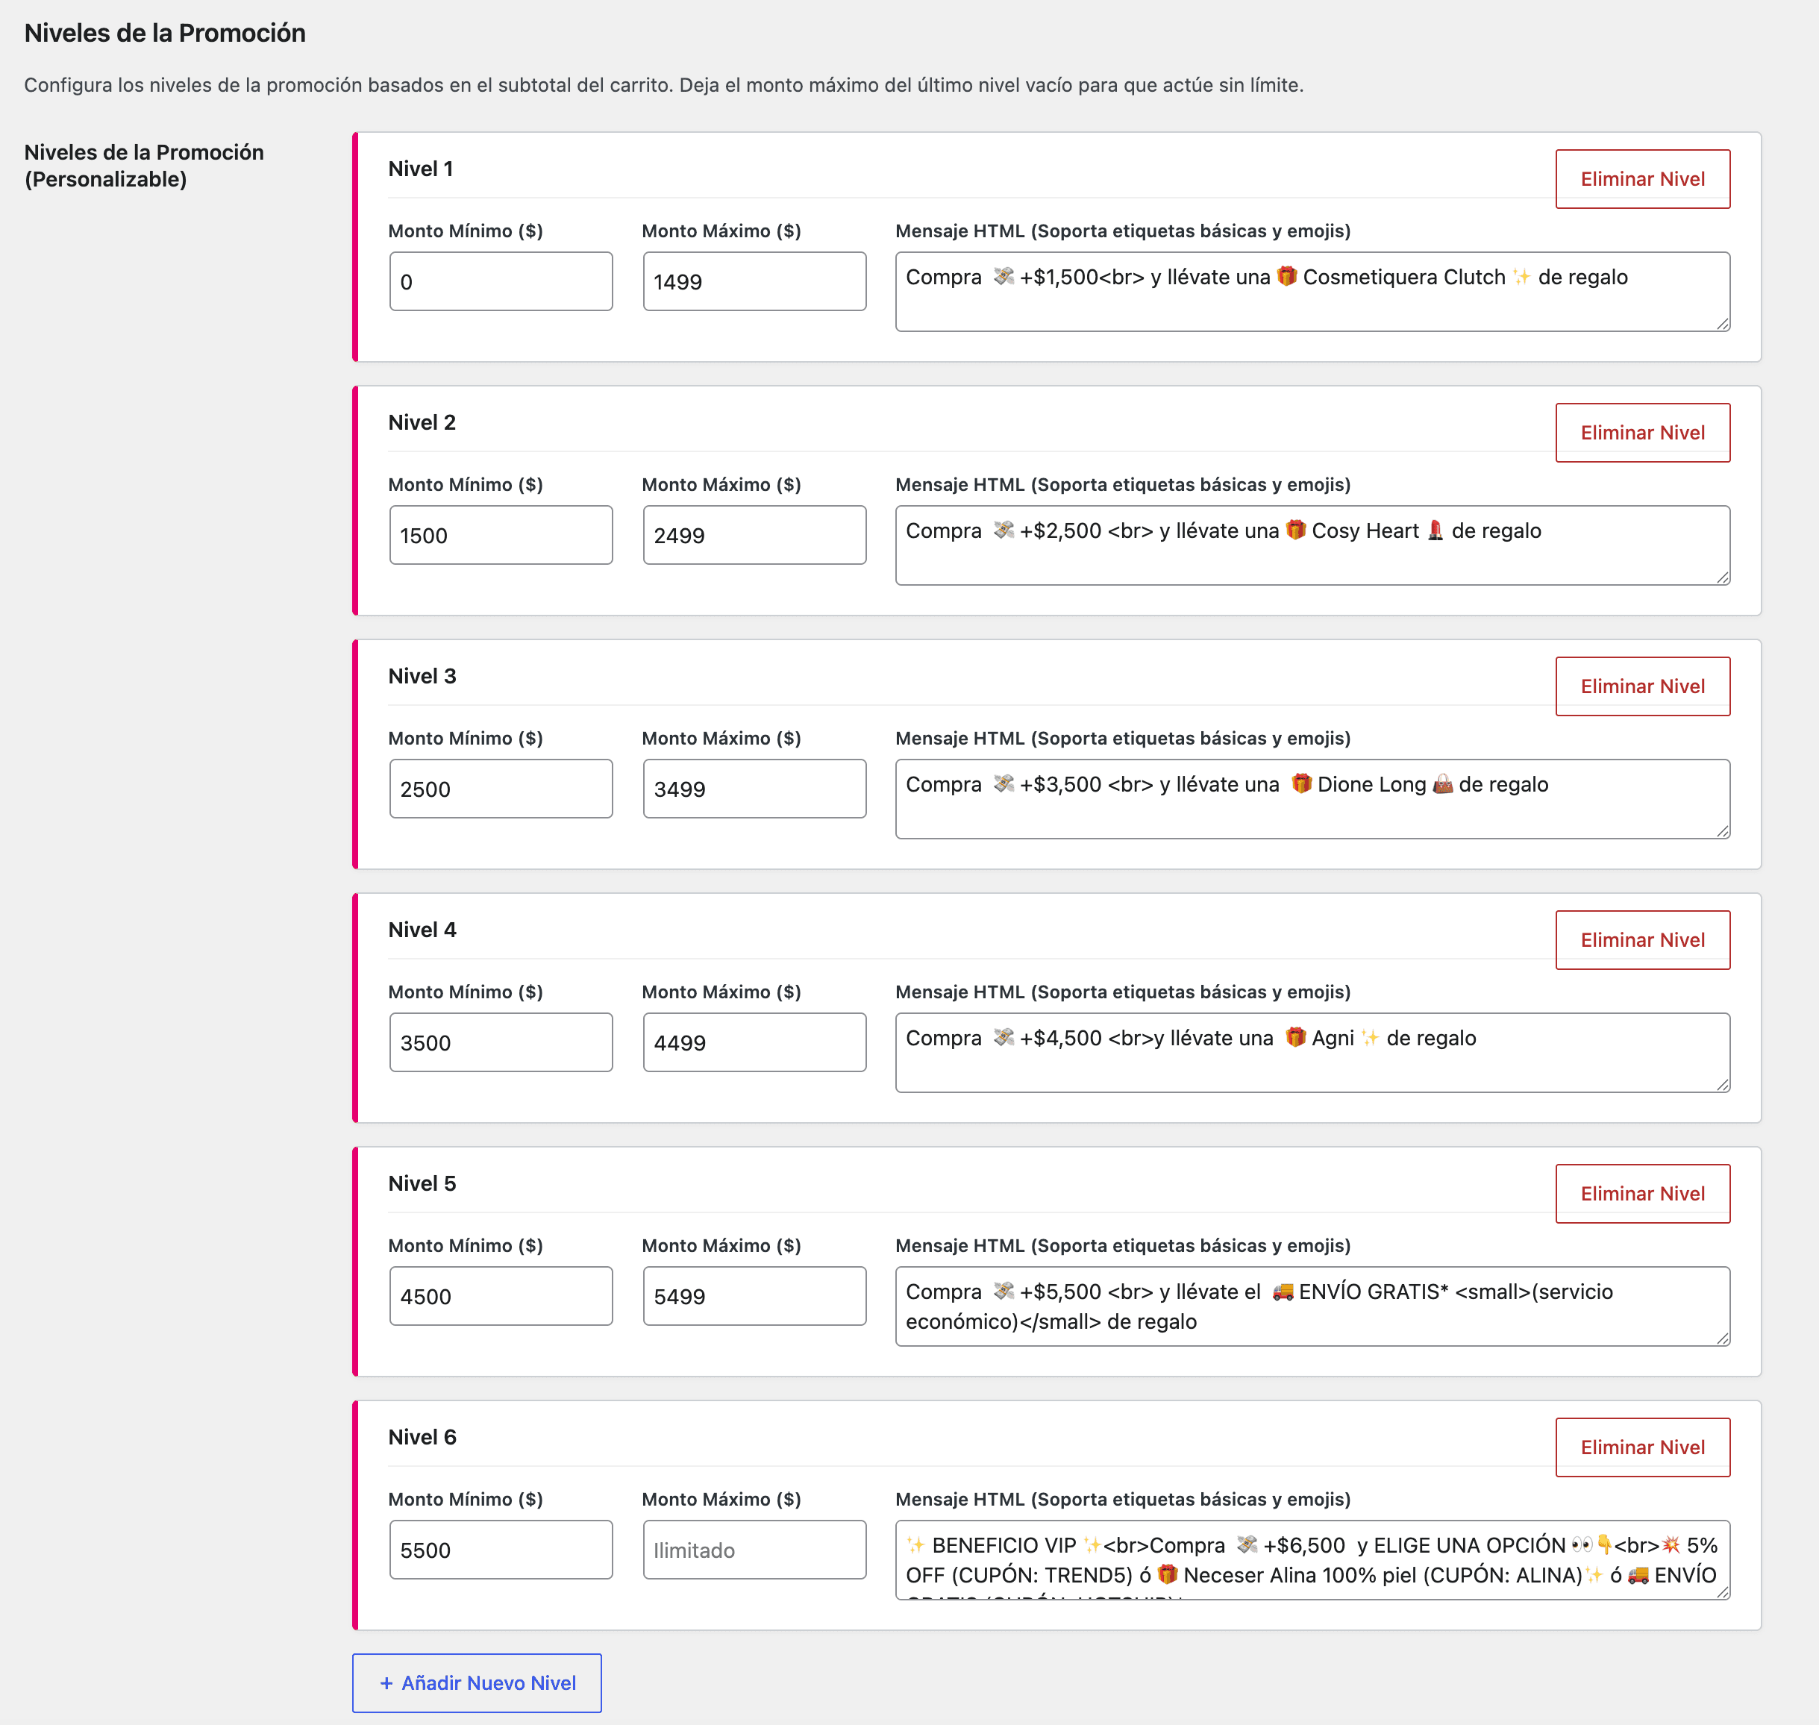Click resize handle on Nivel 6 textarea

(1723, 1593)
